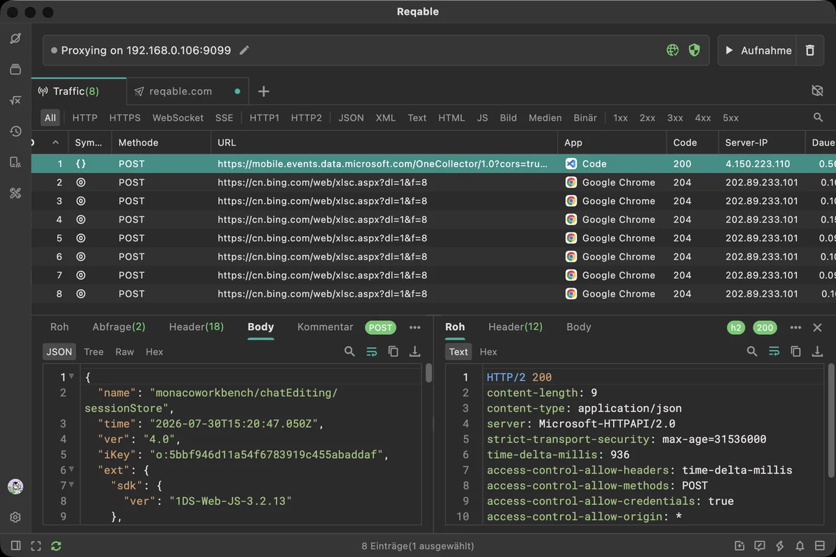836x557 pixels.
Task: Open settings gear in the sidebar
Action: [15, 517]
